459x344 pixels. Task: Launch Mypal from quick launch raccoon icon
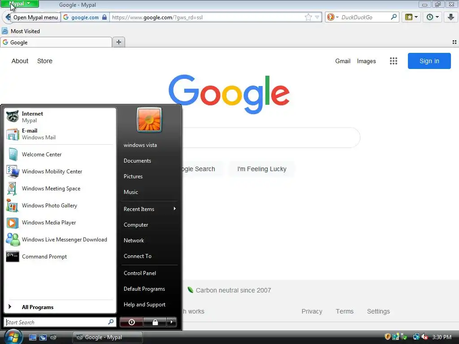coord(53,337)
